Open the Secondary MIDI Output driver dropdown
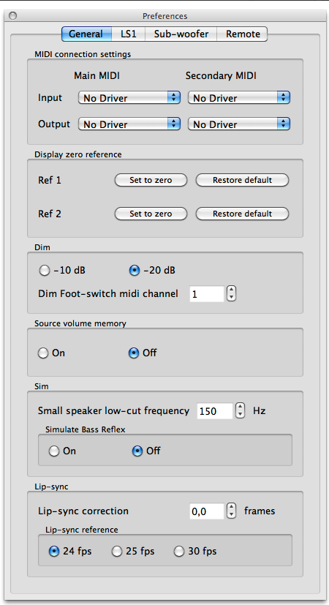 239,124
